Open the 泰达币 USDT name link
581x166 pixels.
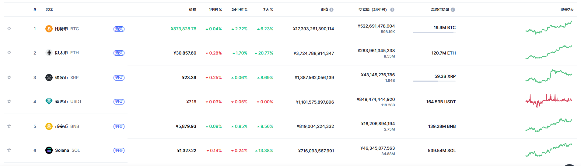coord(68,101)
